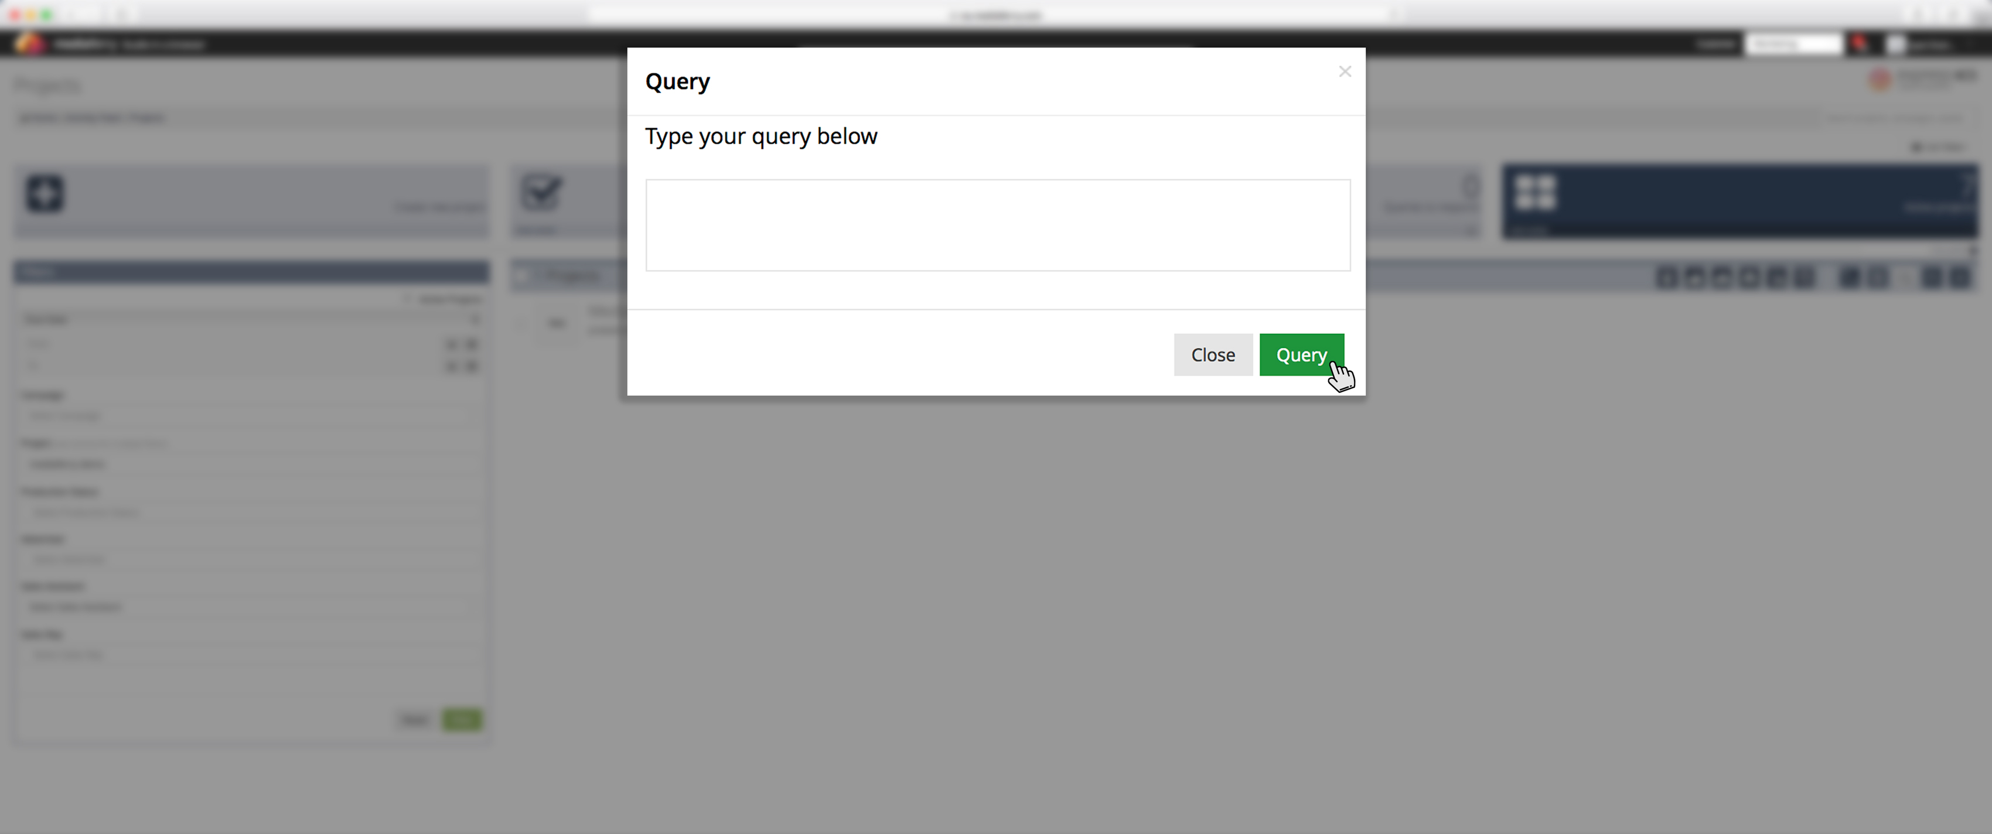This screenshot has height=834, width=1992.
Task: Click the four-squares grid icon
Action: 1535,193
